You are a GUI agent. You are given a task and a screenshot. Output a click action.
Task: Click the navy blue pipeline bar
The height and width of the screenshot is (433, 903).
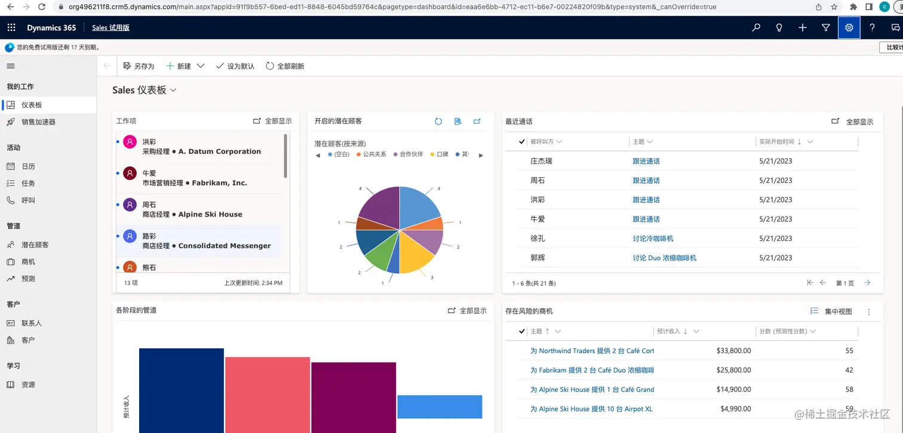coord(182,390)
